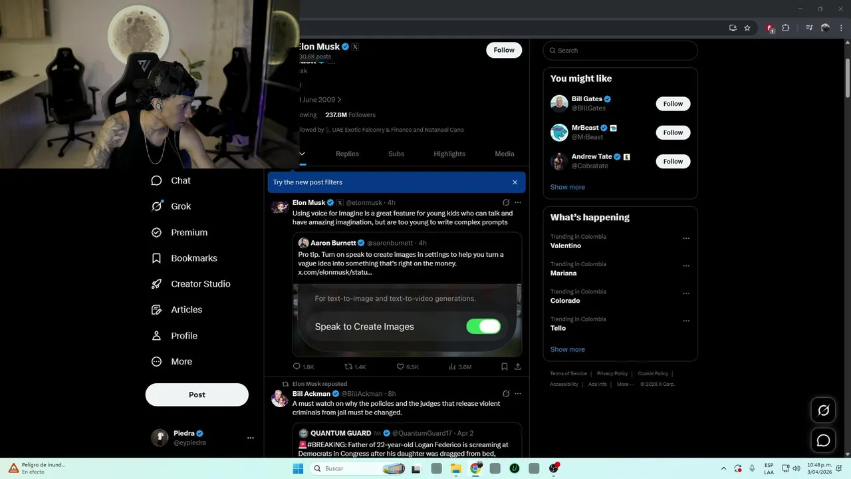Open 237.8M Followers list
The height and width of the screenshot is (479, 851).
[350, 115]
